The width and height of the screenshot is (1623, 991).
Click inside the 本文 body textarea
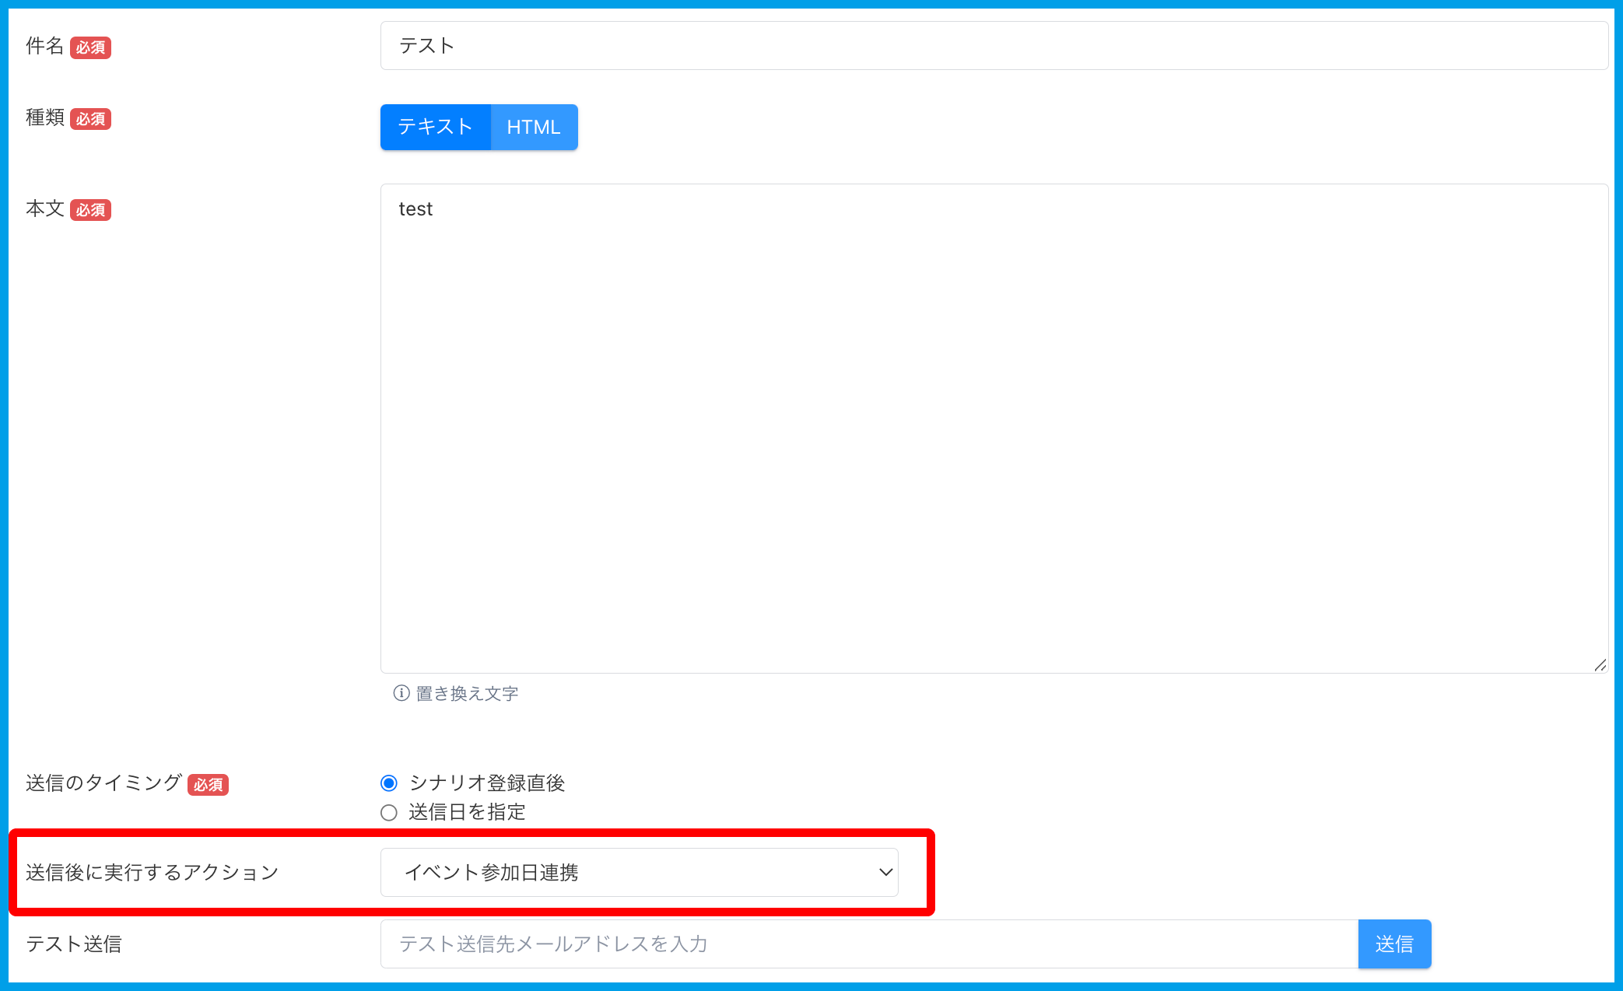click(994, 428)
